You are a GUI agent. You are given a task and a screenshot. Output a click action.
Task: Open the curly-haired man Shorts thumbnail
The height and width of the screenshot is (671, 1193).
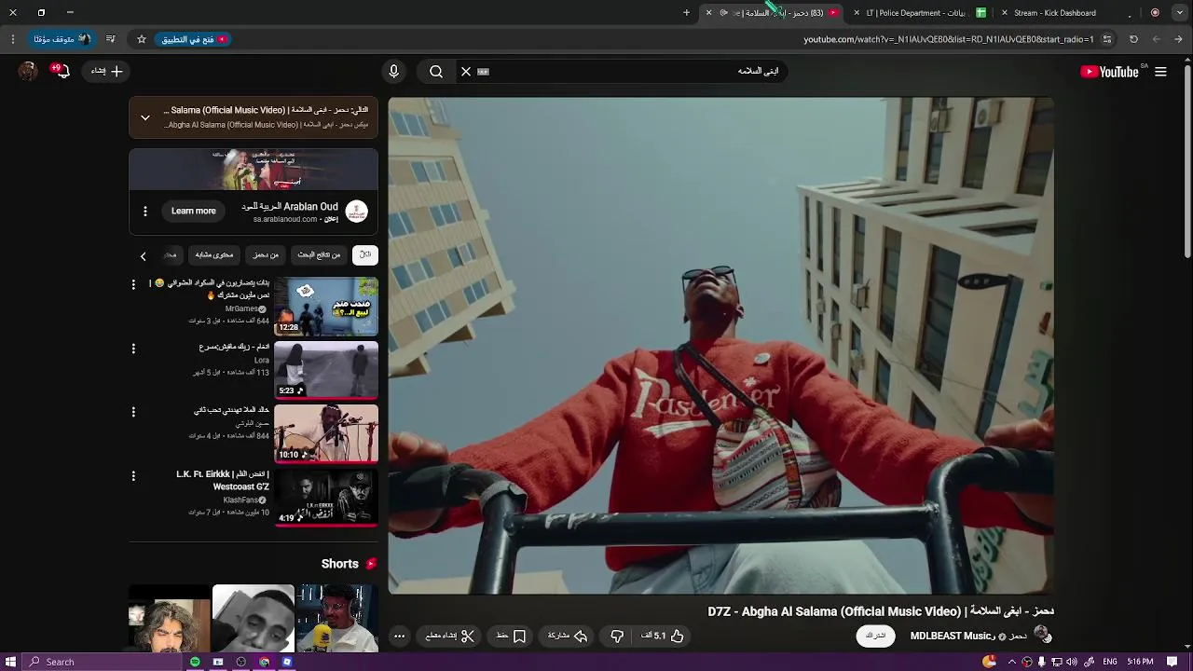click(170, 618)
